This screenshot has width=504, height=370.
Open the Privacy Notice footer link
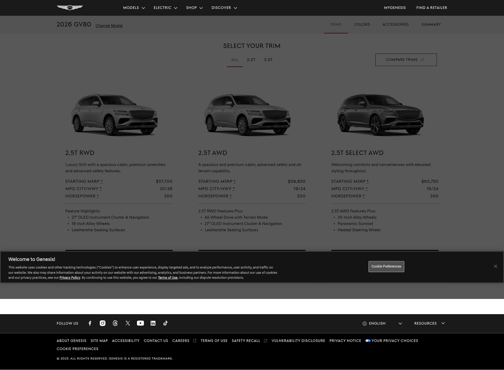pos(345,341)
